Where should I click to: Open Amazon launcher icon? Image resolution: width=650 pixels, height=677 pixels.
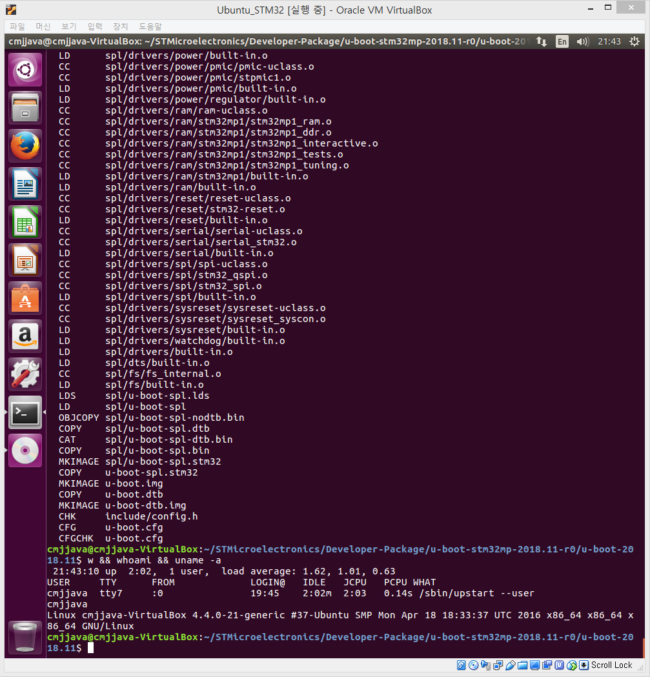click(25, 336)
